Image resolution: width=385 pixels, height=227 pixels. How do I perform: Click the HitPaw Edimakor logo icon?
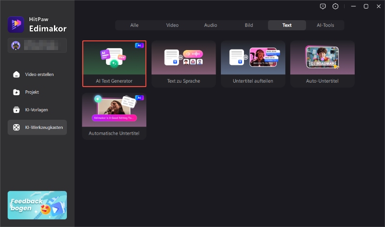(16, 25)
